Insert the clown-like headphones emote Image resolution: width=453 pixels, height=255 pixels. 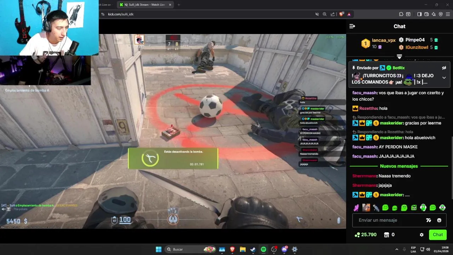click(x=442, y=208)
